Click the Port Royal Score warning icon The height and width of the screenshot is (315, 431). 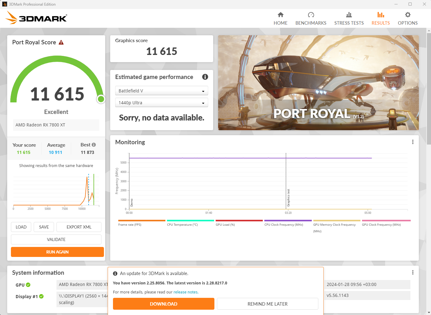[x=61, y=42]
